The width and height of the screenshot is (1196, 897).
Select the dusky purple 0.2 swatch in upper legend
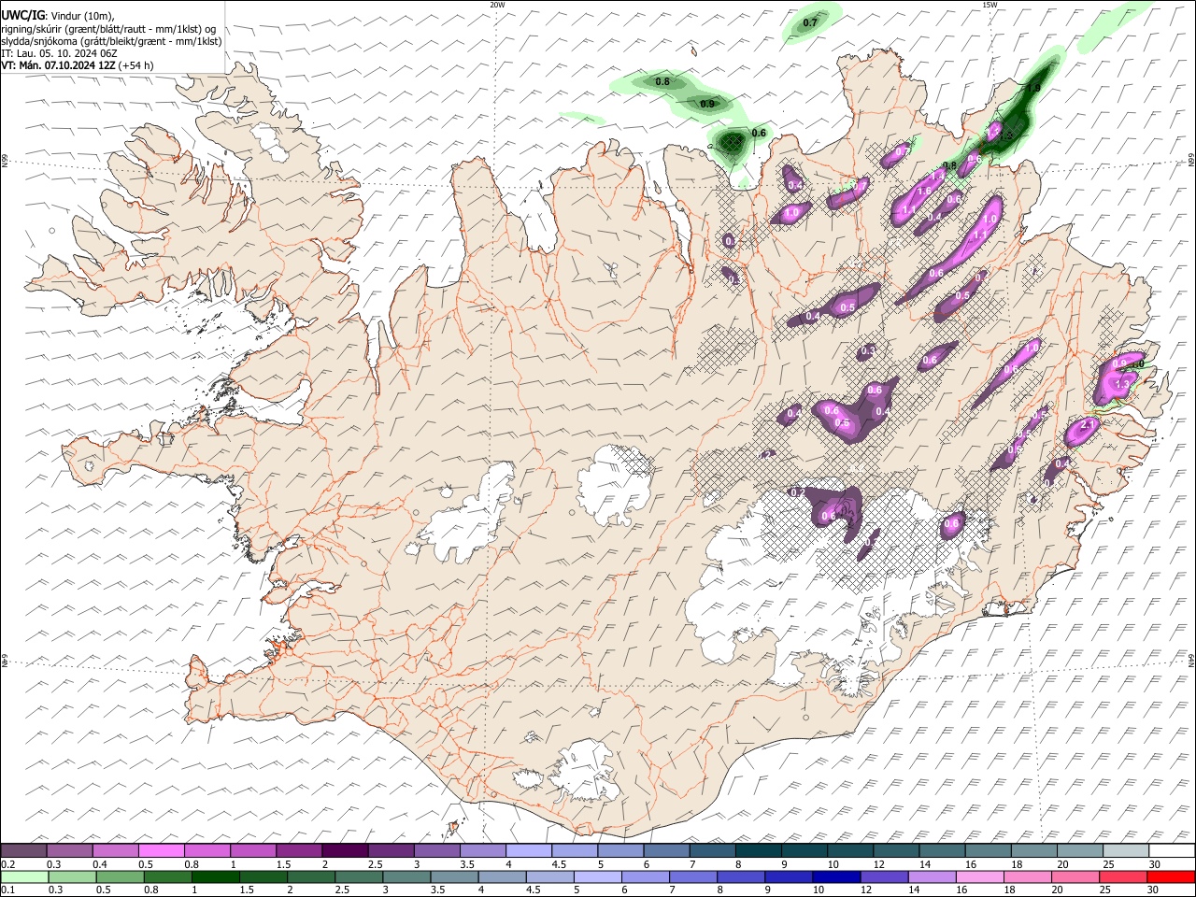[x=24, y=850]
